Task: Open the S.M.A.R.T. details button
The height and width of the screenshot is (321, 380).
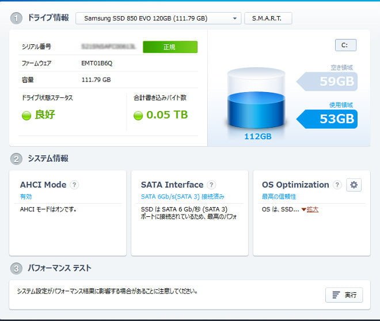Action: pyautogui.click(x=268, y=18)
